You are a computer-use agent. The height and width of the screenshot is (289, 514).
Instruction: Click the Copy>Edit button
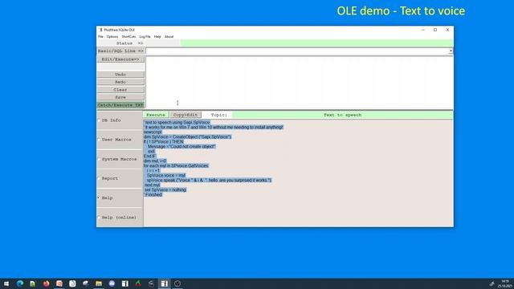pos(186,115)
